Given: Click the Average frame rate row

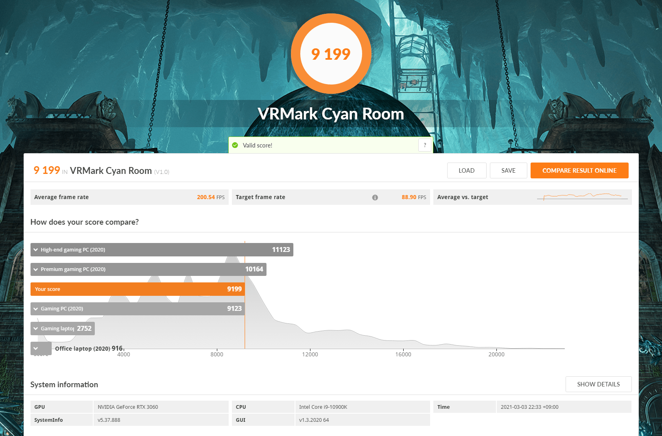Looking at the screenshot, I should click(x=129, y=197).
